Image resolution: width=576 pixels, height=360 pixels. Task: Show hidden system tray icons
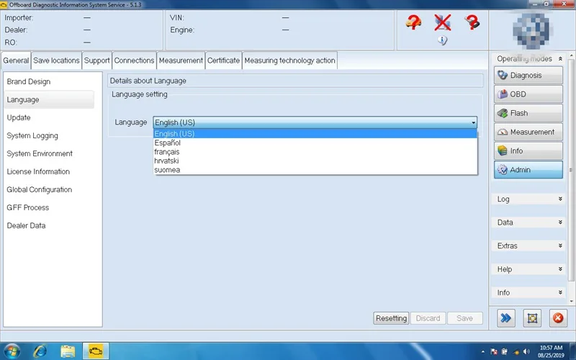tap(482, 352)
